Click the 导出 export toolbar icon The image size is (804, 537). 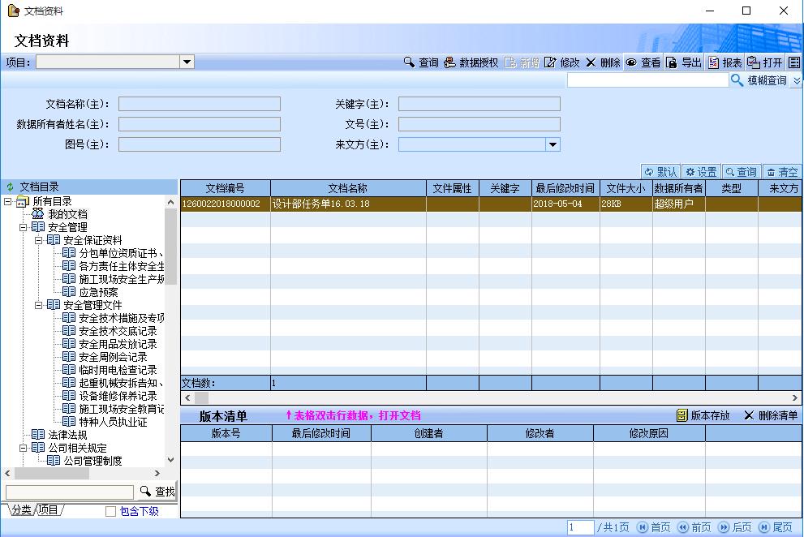672,62
